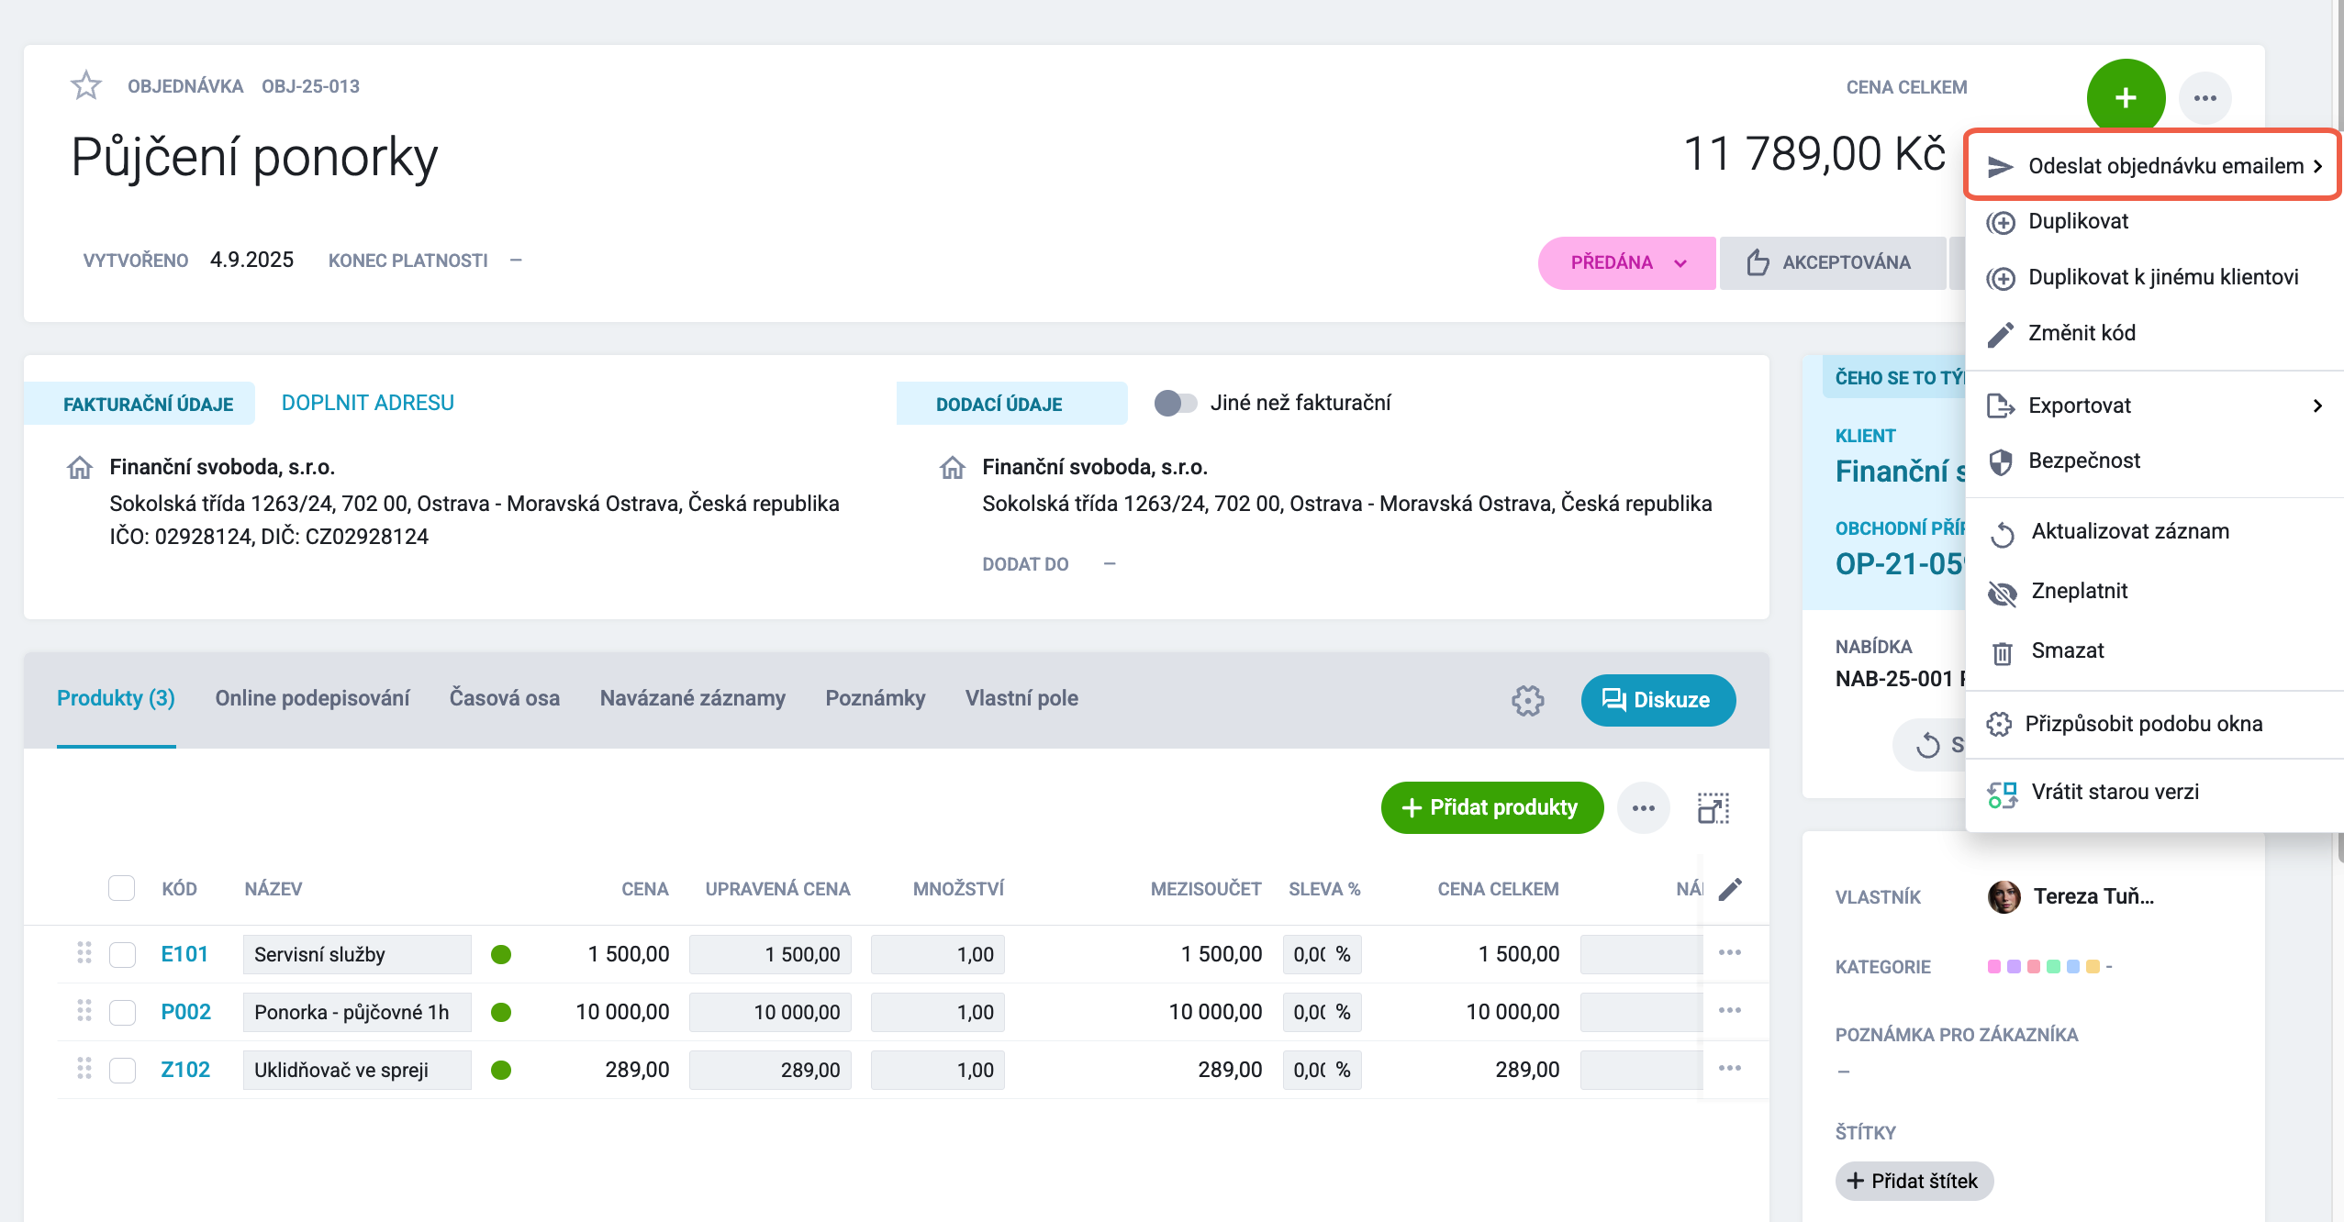Click the pencil edit columns icon
This screenshot has height=1222, width=2344.
click(x=1730, y=888)
